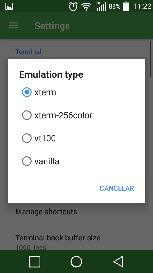Tap the alarm clock status icon
Image resolution: width=153 pixels, height=273 pixels.
tap(73, 6)
